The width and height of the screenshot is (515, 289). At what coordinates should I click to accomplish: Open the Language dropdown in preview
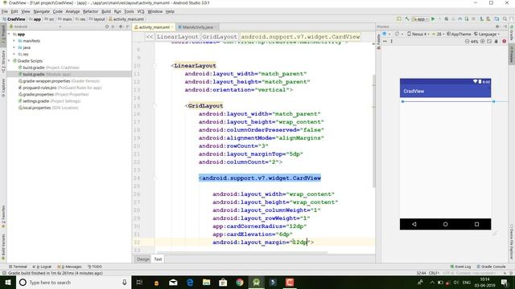click(x=487, y=34)
